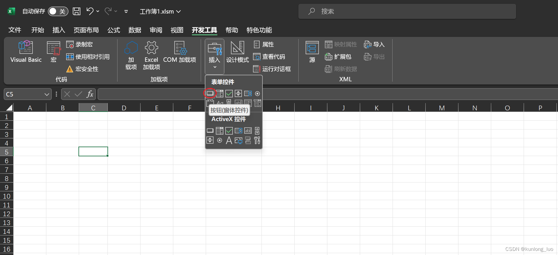The width and height of the screenshot is (558, 255).
Task: Open COM 加载项 dialog
Action: pos(180,52)
